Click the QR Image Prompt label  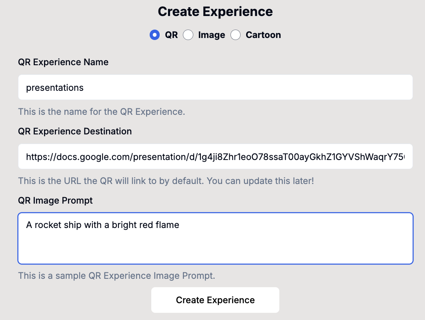tap(55, 200)
